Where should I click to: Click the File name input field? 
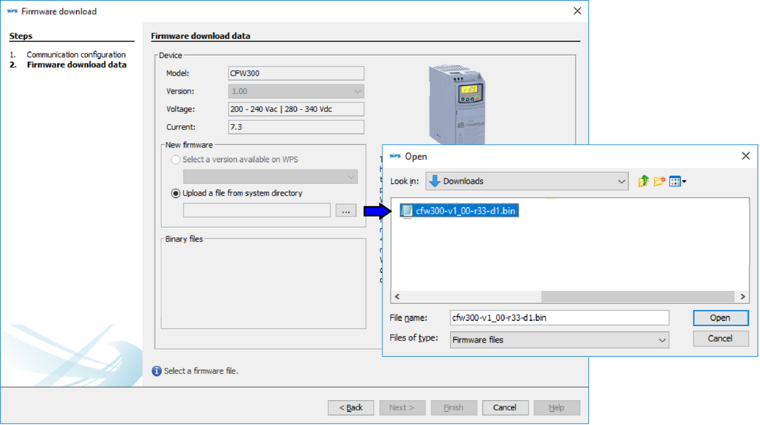pyautogui.click(x=559, y=318)
